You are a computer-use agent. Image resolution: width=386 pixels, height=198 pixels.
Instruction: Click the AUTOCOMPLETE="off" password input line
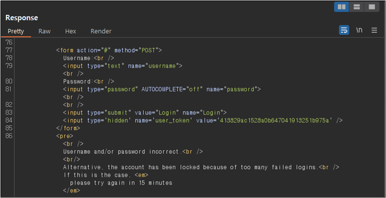point(162,89)
